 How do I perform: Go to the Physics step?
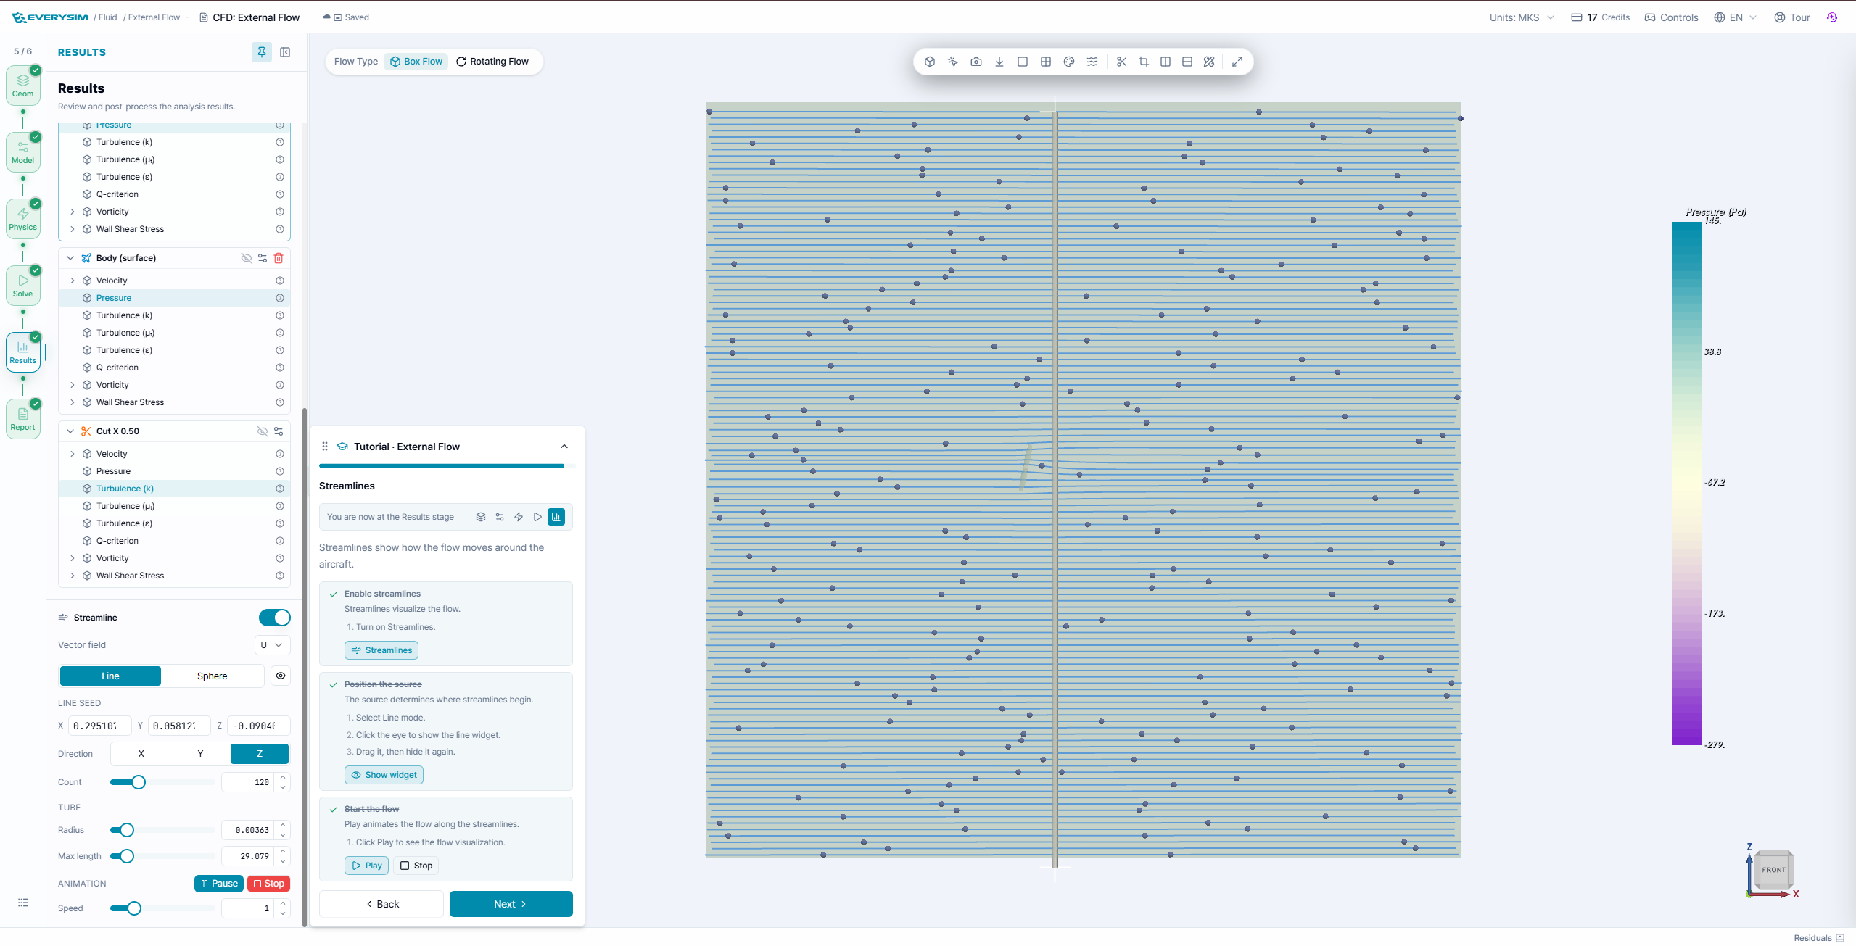[23, 219]
